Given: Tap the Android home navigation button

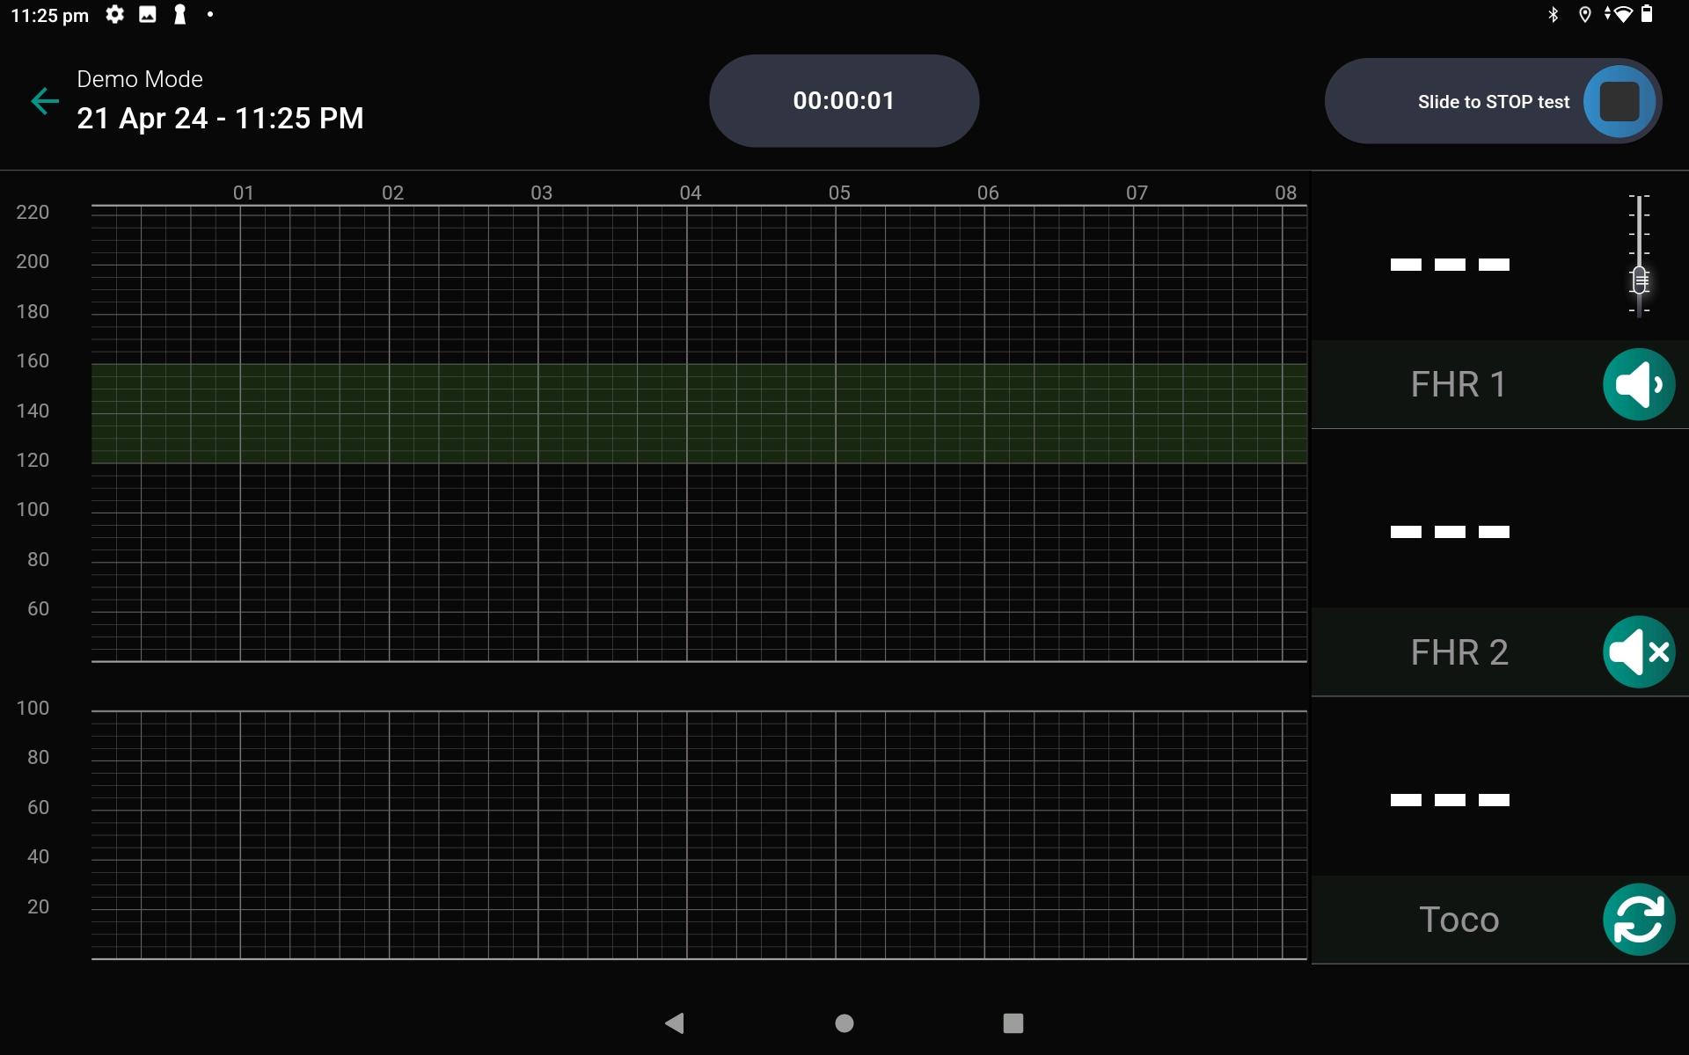Looking at the screenshot, I should pyautogui.click(x=844, y=1022).
